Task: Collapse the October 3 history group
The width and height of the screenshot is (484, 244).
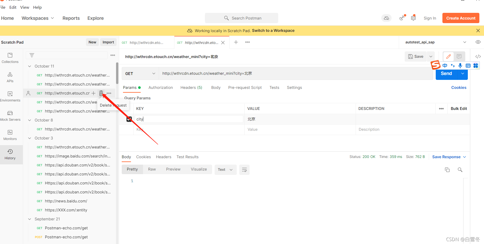Action: click(30, 138)
